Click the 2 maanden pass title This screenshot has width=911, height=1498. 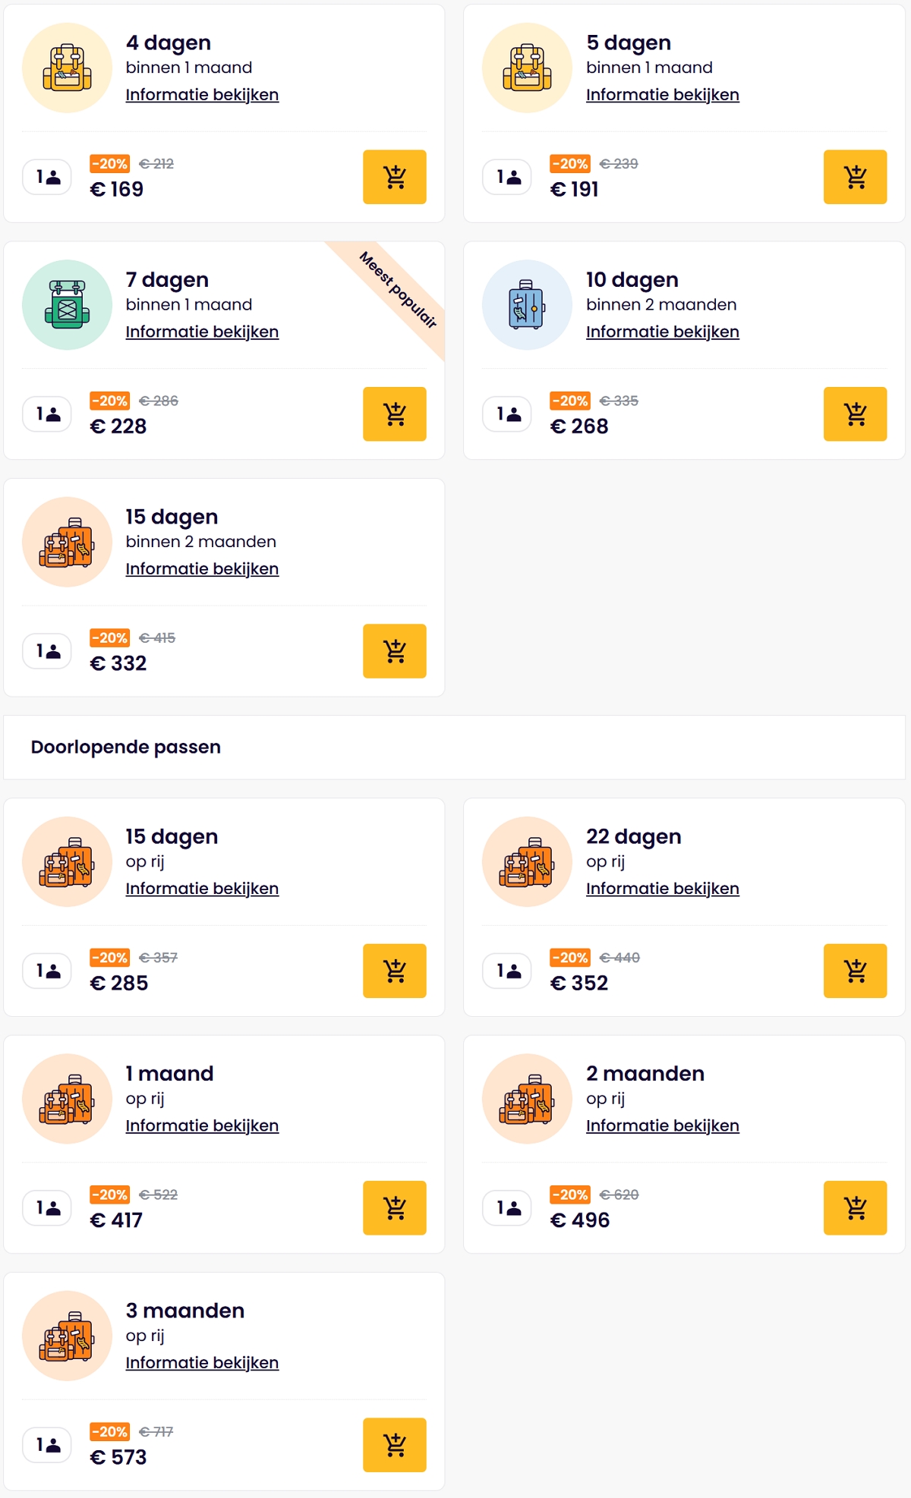(645, 1073)
